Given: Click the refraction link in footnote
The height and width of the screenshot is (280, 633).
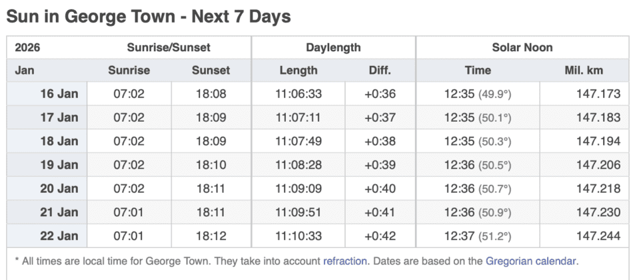Looking at the screenshot, I should (344, 261).
